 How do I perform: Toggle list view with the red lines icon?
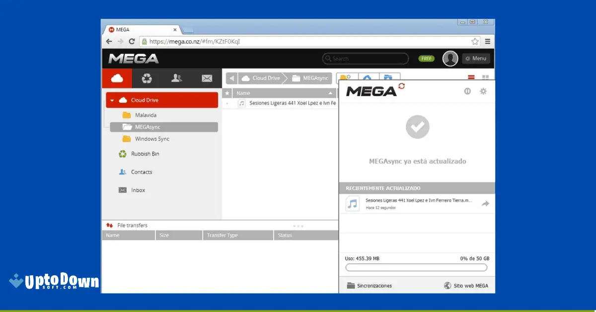pos(470,78)
